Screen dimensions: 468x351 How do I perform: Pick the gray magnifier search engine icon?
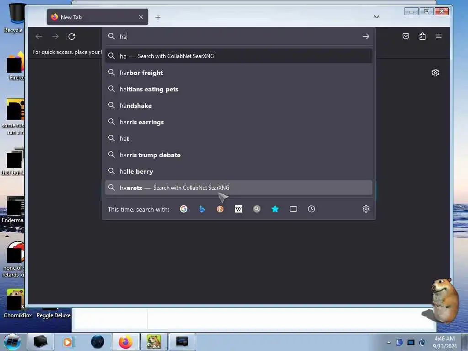click(257, 209)
